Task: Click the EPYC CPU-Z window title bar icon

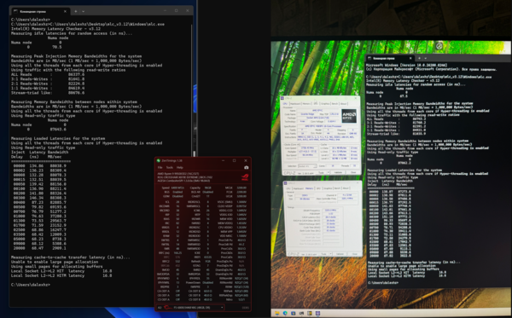Action: pyautogui.click(x=282, y=98)
